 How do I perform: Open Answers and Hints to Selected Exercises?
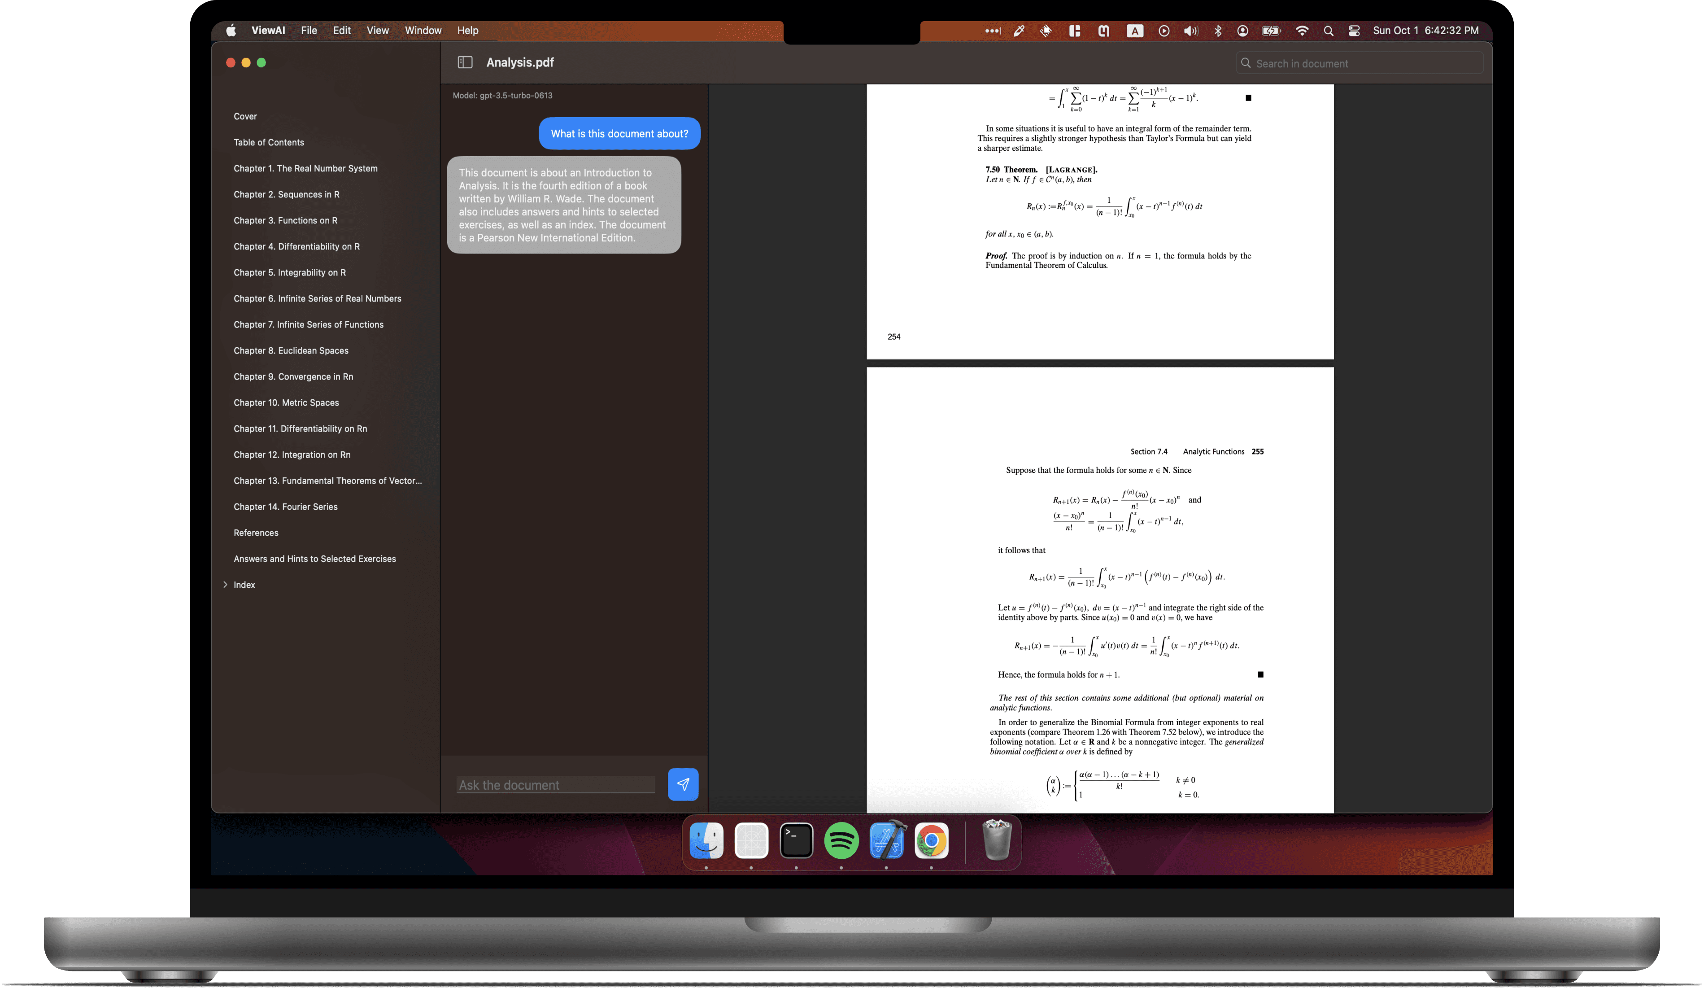tap(314, 559)
